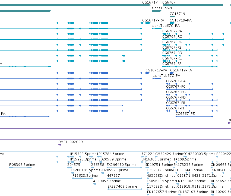Click the alphaTub67C gene label
This screenshot has height=196, width=231.
point(162,8)
